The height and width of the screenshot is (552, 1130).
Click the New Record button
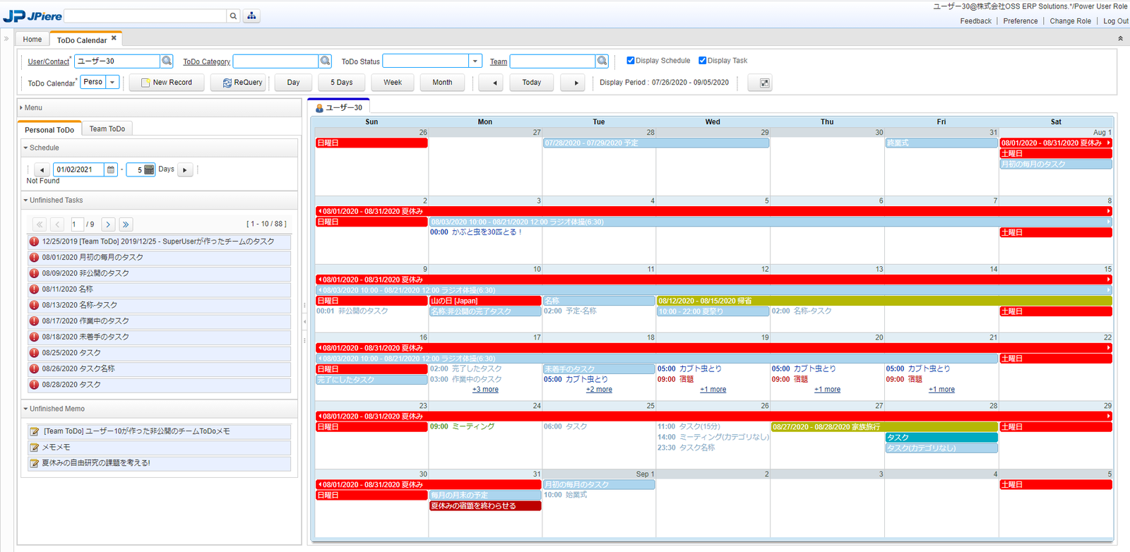[x=167, y=83]
